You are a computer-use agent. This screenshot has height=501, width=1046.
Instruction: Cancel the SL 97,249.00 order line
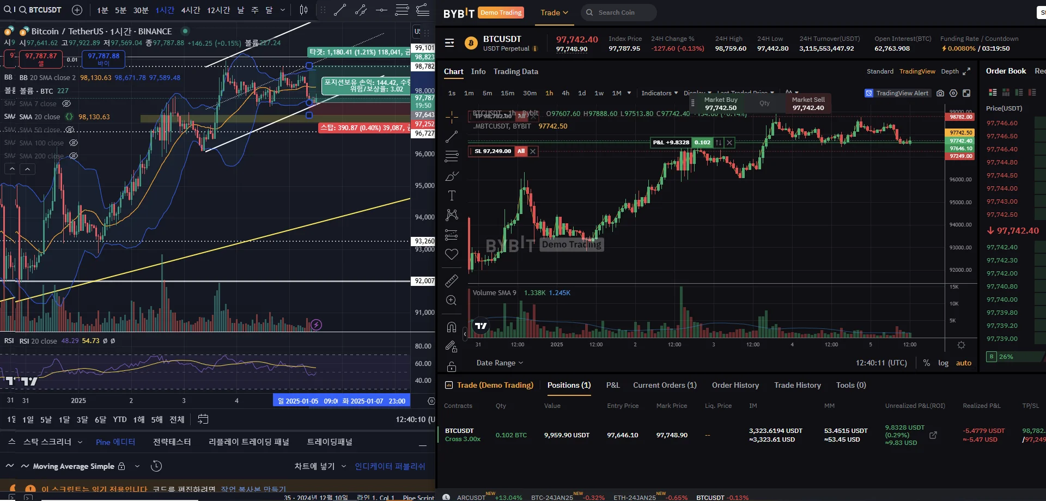pos(533,151)
